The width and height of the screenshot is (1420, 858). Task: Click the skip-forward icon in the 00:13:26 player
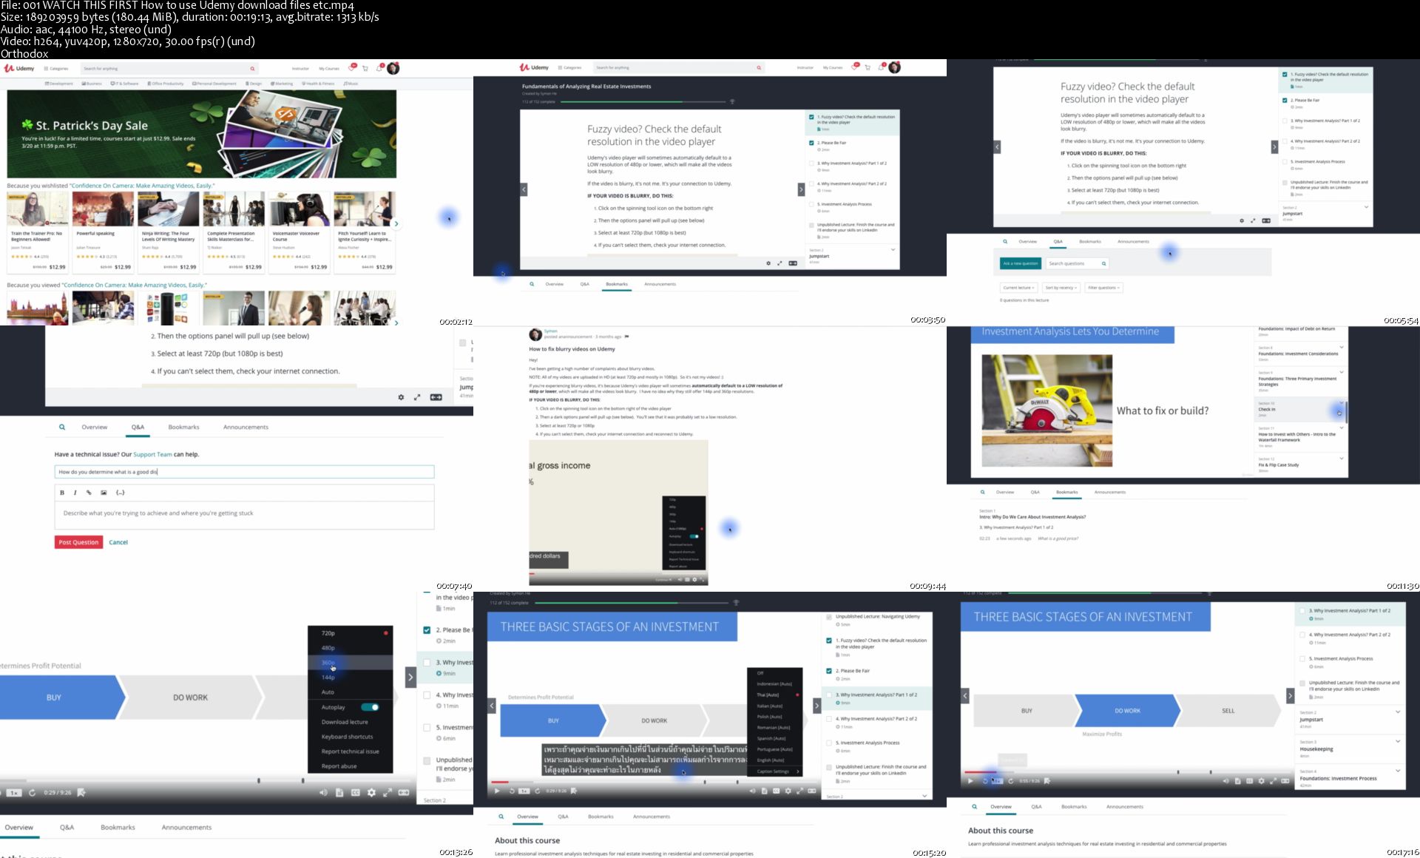(32, 792)
